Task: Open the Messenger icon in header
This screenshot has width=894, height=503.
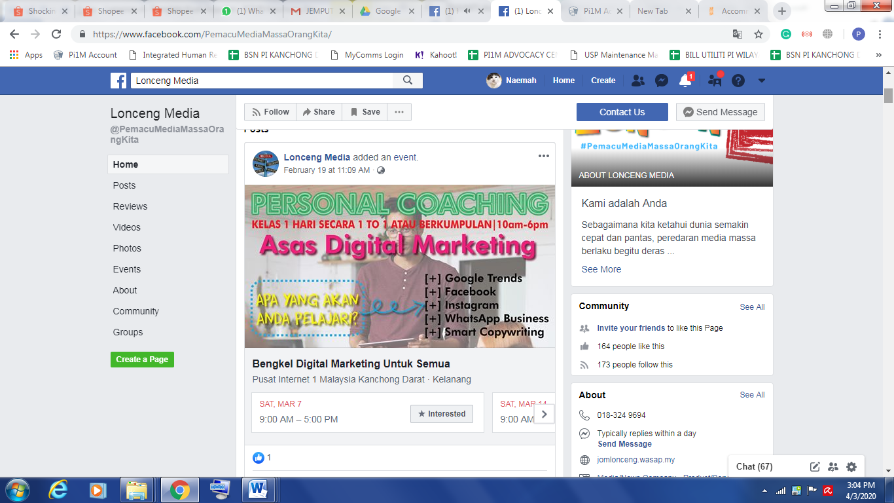Action: click(662, 81)
